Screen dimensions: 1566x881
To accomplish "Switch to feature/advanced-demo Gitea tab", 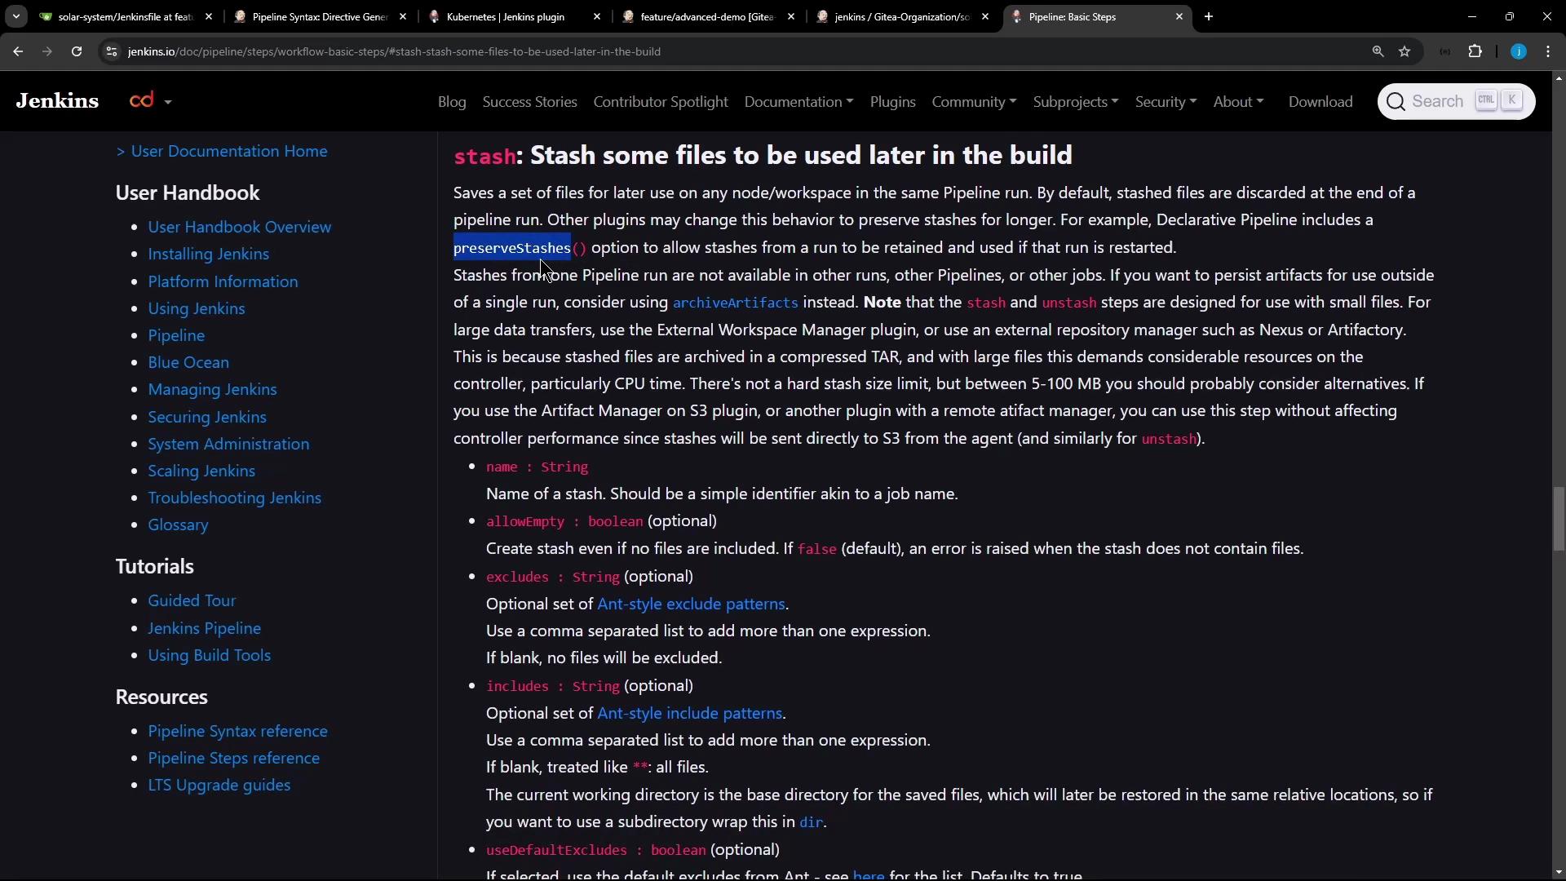I will (x=708, y=16).
